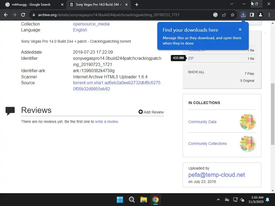275x206 pixels.
Task: Open the Chrome three-dot menu
Action: coord(269,15)
